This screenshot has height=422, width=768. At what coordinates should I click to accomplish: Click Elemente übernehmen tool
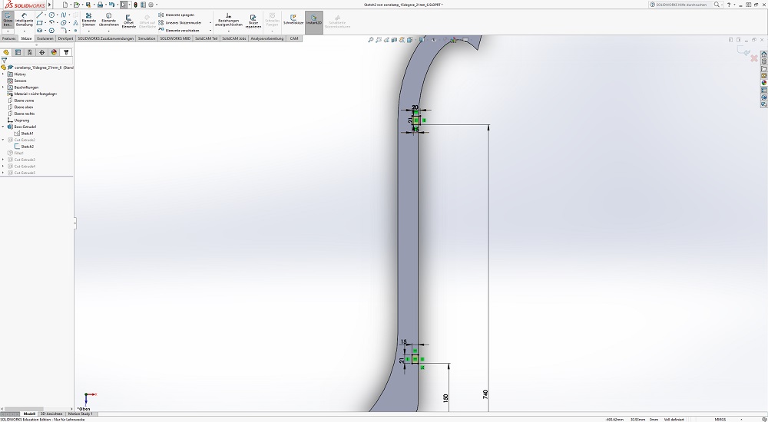pos(109,20)
